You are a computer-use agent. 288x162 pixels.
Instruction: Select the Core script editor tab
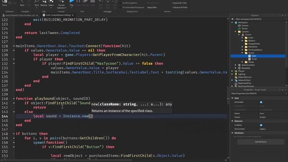[x=58, y=15]
